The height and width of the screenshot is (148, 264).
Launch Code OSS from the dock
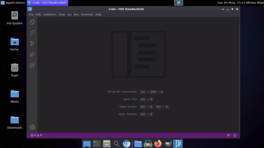click(x=178, y=144)
